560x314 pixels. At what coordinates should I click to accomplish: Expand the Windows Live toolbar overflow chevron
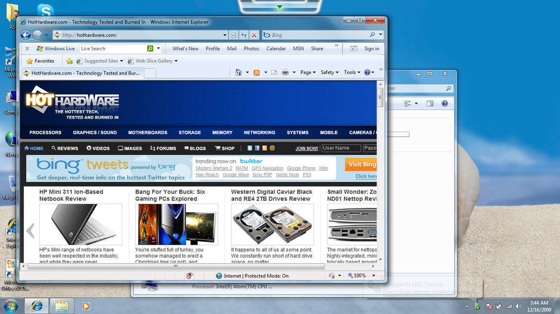(336, 45)
